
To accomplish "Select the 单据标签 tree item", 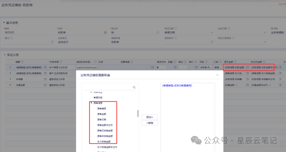I will point(98,98).
